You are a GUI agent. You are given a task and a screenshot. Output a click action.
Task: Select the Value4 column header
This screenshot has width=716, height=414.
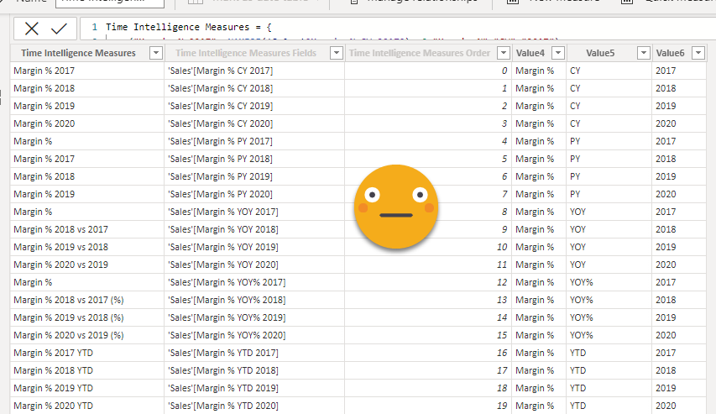[530, 54]
